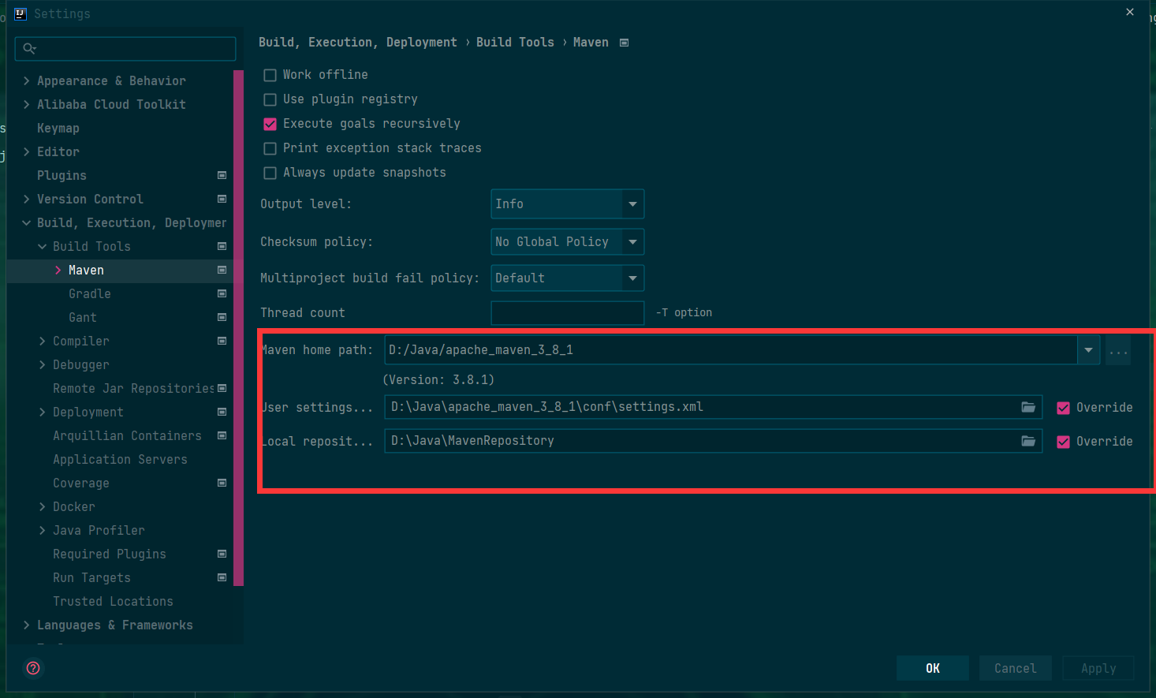Click the project-level icon on the Compiler row
This screenshot has width=1156, height=698.
(222, 341)
